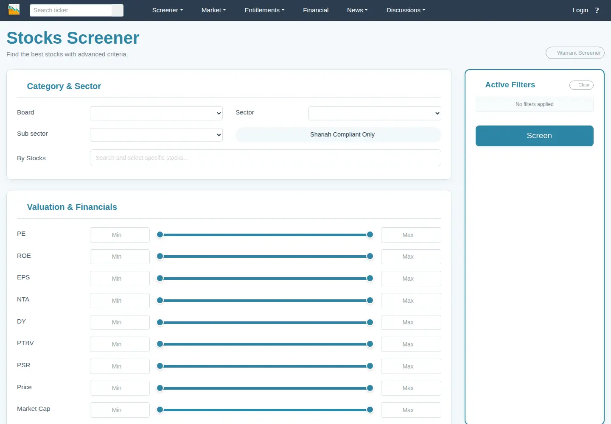611x424 pixels.
Task: Click the Price slider right handle
Action: [x=370, y=388]
